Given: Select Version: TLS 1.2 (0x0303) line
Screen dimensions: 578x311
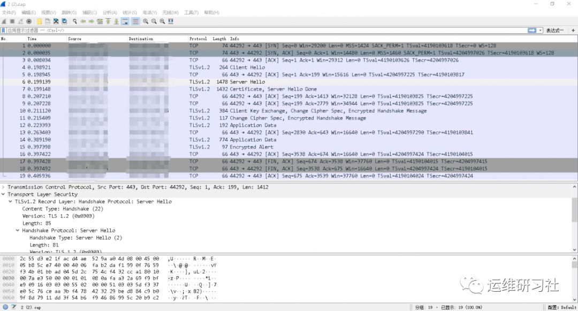Looking at the screenshot, I should [x=58, y=216].
